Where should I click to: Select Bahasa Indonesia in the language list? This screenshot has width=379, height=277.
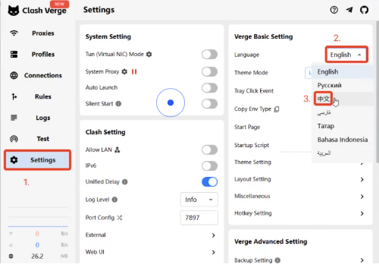point(343,140)
